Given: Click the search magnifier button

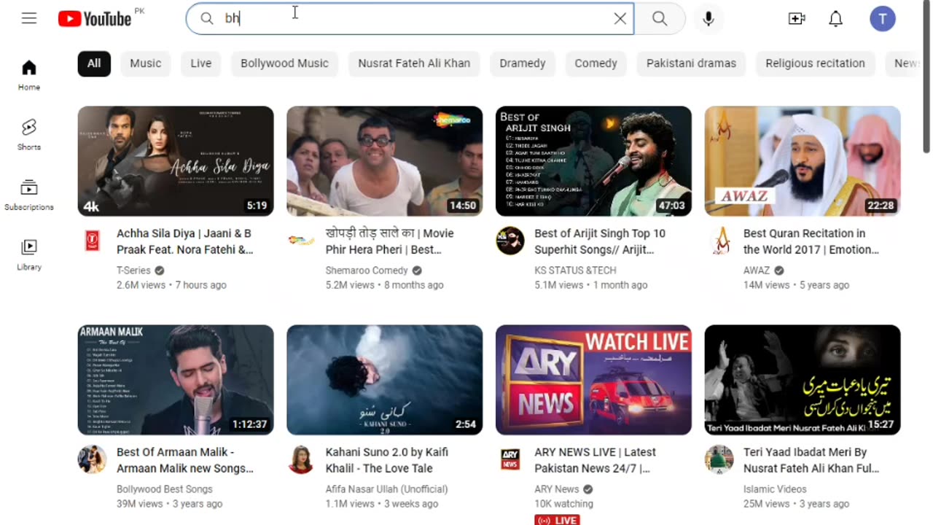Looking at the screenshot, I should (660, 19).
